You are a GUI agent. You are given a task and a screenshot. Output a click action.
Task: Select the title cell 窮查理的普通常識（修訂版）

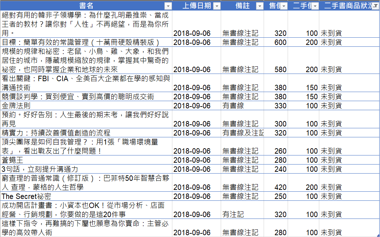(x=86, y=183)
